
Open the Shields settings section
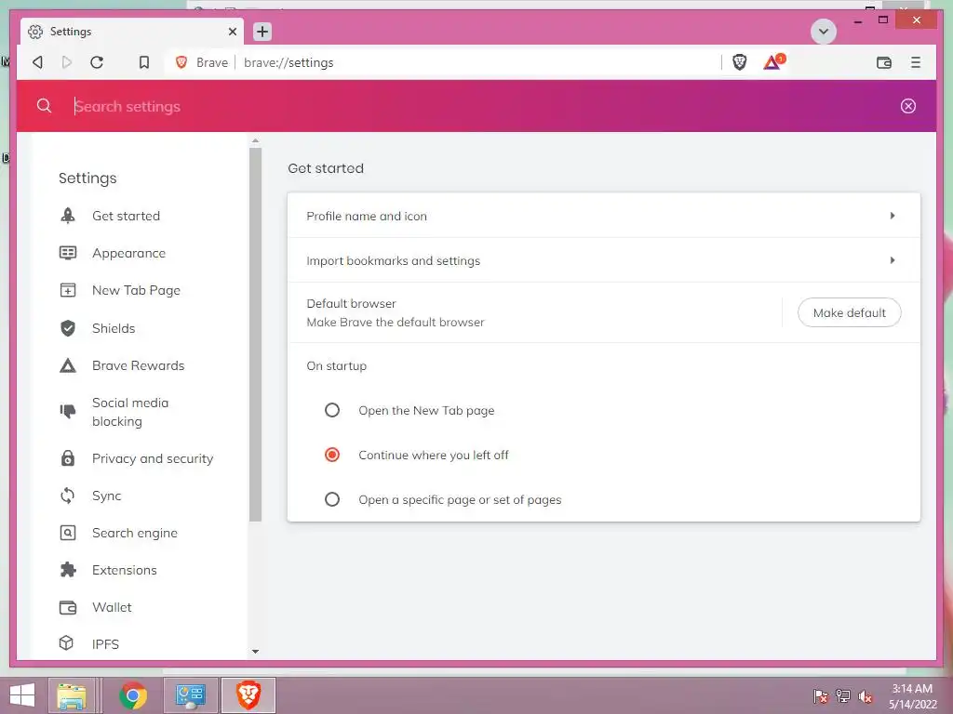click(x=114, y=328)
